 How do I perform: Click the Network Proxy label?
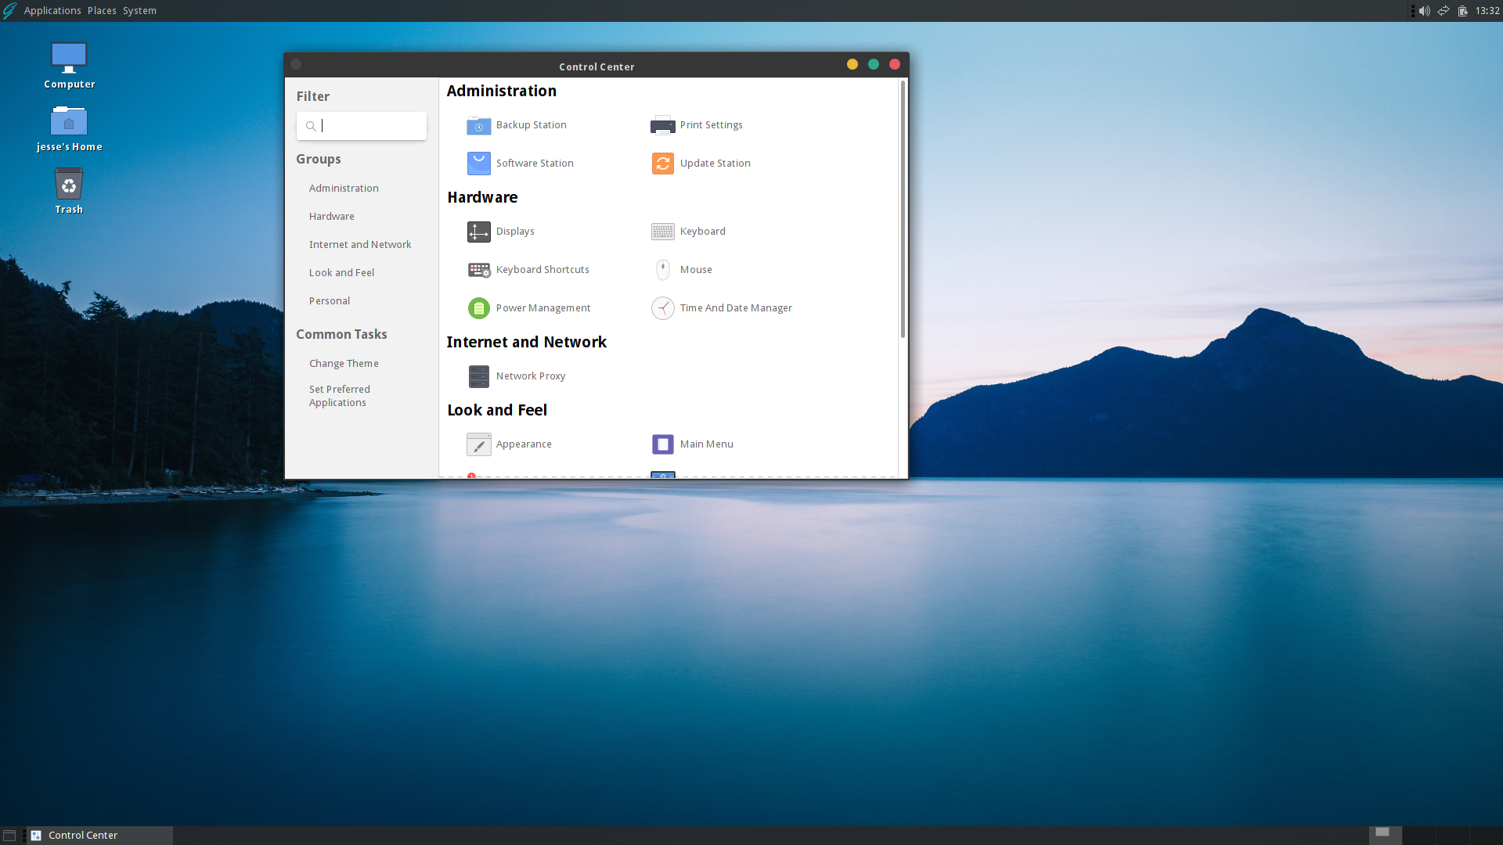[x=530, y=376]
